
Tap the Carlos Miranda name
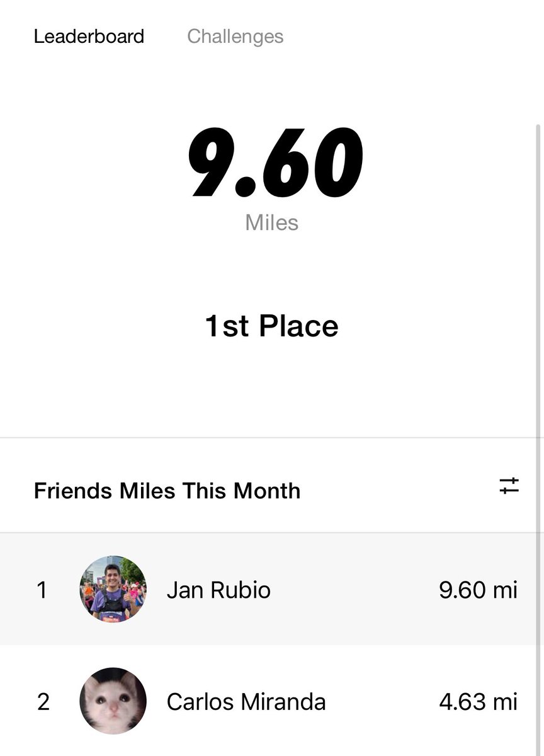coord(246,702)
